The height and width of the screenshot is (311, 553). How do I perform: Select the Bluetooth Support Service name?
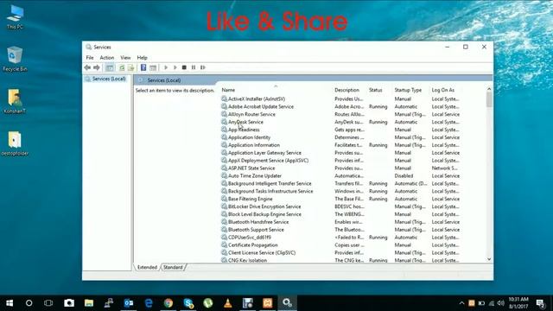[x=256, y=230]
